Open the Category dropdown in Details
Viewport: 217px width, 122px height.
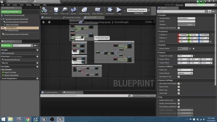tap(186, 24)
